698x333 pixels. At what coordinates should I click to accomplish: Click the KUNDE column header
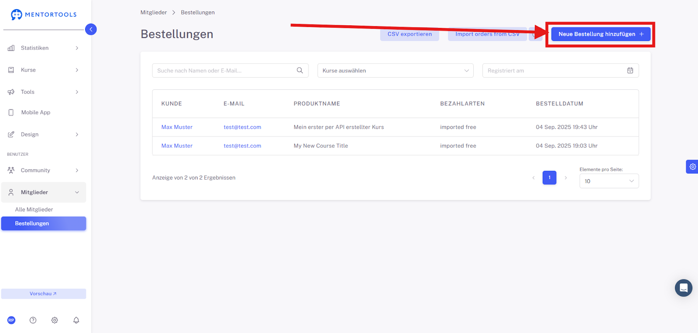point(171,104)
